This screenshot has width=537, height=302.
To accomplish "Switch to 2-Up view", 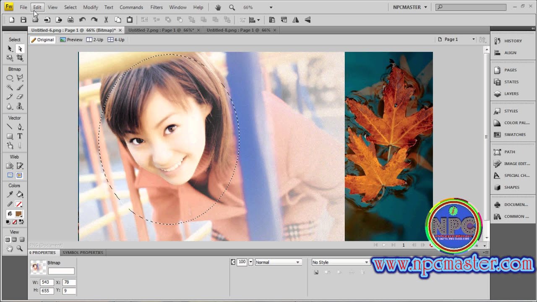I will (x=95, y=39).
